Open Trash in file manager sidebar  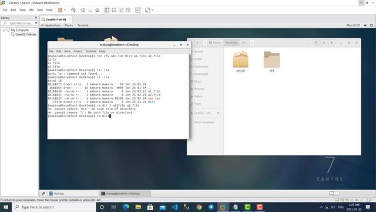pyautogui.click(x=197, y=104)
